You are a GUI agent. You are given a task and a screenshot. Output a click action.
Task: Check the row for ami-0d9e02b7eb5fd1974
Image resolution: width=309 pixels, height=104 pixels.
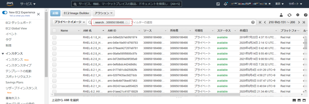pyautogui.click(x=54, y=37)
